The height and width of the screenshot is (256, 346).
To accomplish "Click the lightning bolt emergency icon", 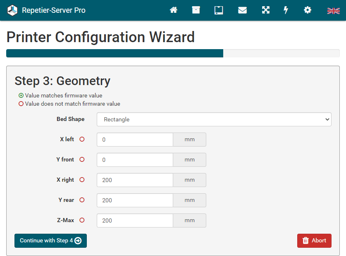I will (286, 10).
